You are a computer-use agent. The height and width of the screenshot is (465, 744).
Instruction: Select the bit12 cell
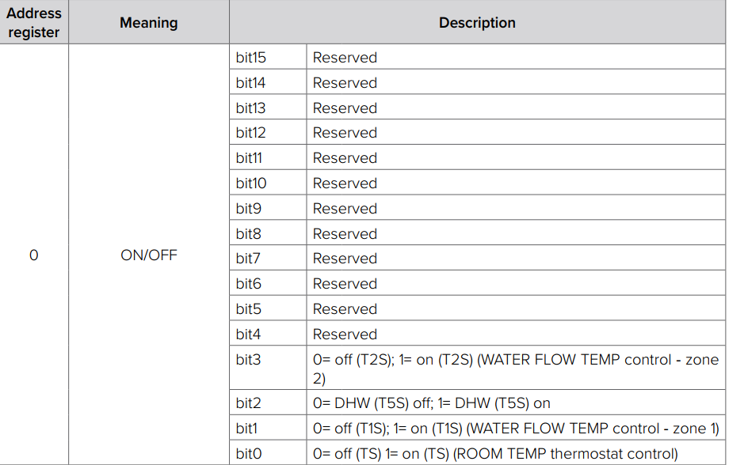click(x=268, y=133)
